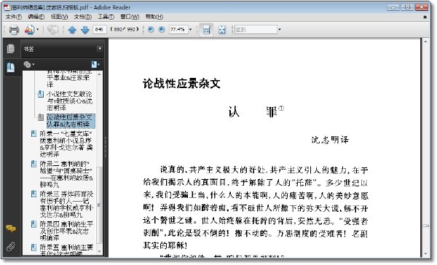
Task: Click the collaborate/share document icon
Action: pyautogui.click(x=29, y=30)
